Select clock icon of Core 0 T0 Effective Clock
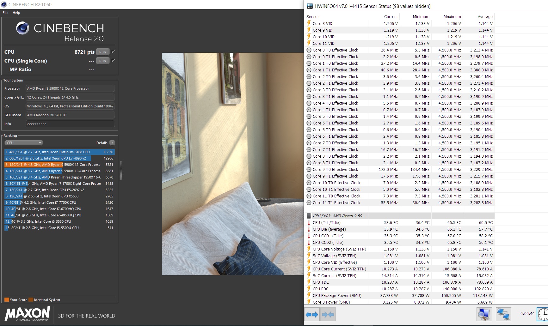Screen dimensions: 548x326 [309, 50]
